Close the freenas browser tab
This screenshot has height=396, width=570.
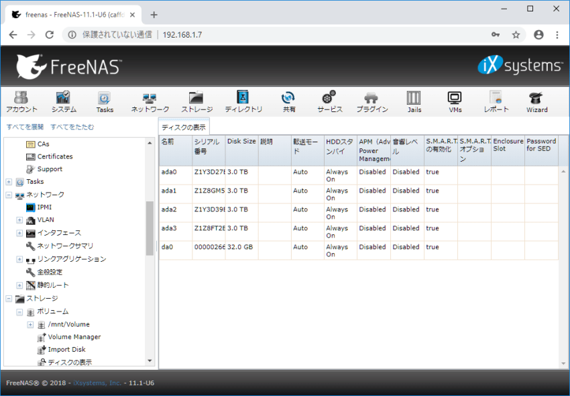[132, 15]
